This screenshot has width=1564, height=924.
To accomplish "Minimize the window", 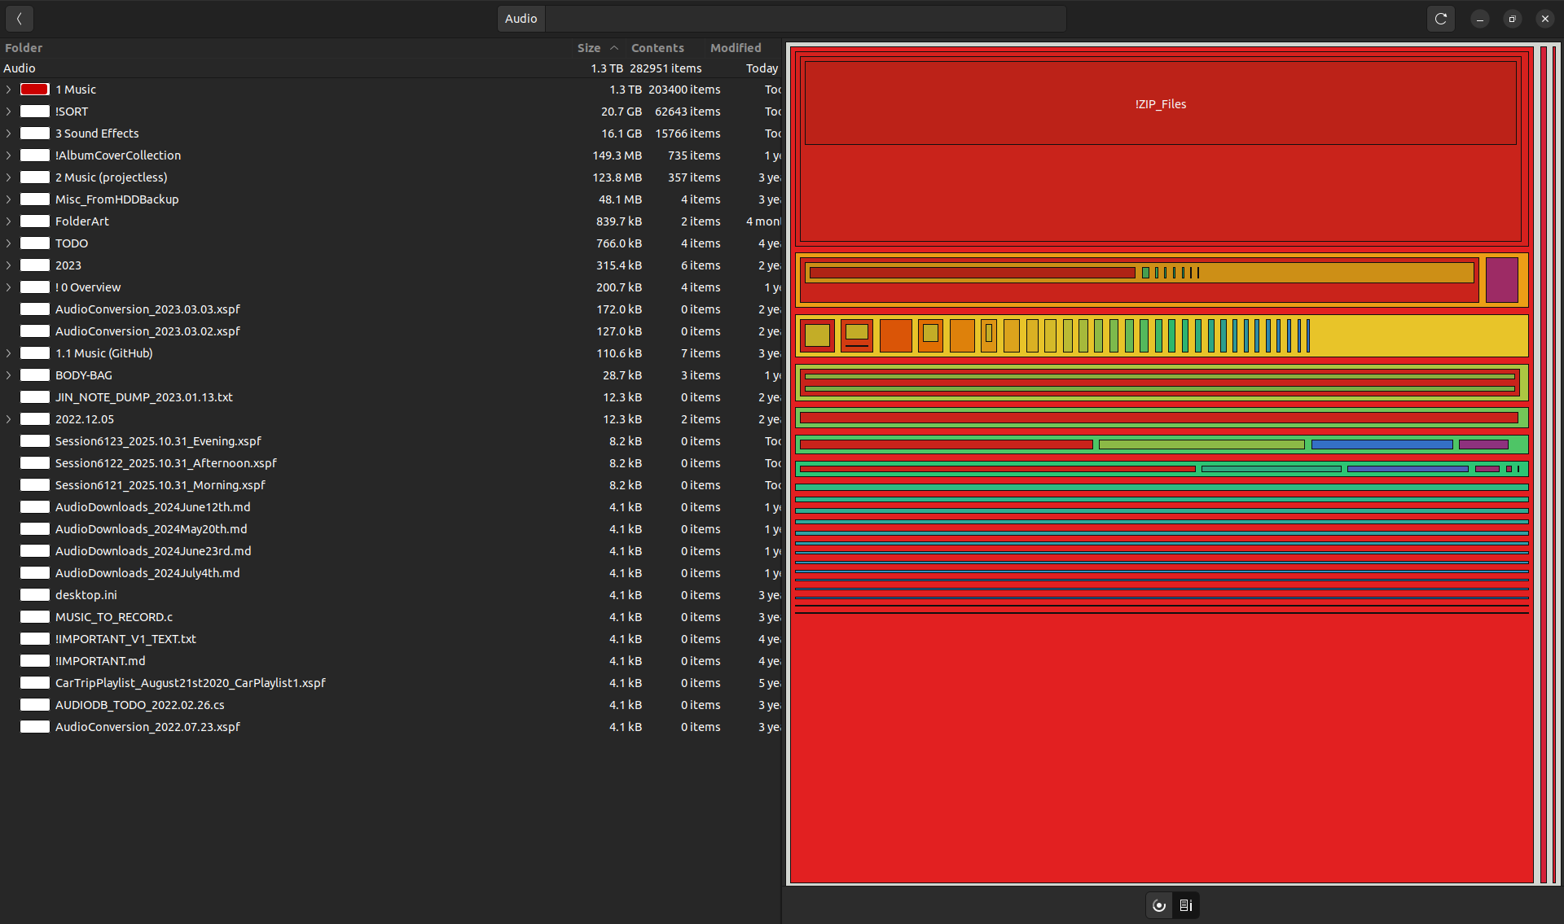I will click(1479, 19).
